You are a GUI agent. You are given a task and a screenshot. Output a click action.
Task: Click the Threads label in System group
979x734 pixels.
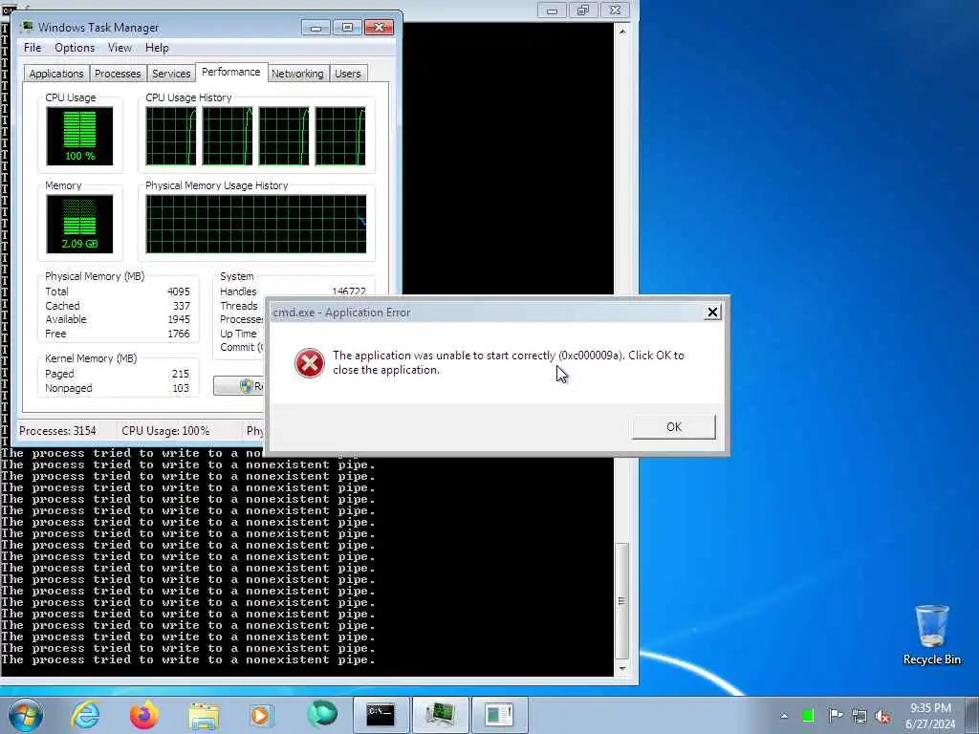(238, 306)
